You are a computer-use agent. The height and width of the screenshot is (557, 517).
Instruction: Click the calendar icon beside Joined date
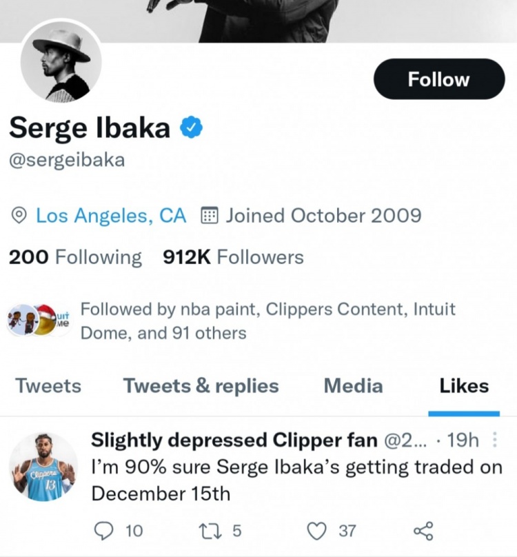209,216
